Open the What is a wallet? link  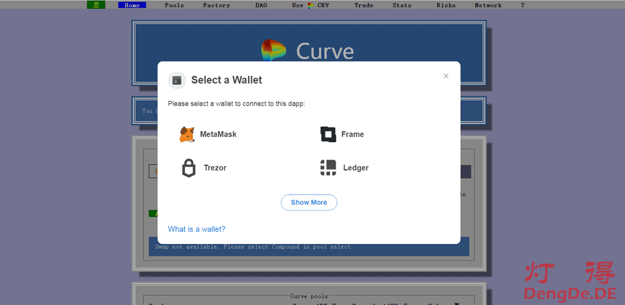(x=197, y=229)
